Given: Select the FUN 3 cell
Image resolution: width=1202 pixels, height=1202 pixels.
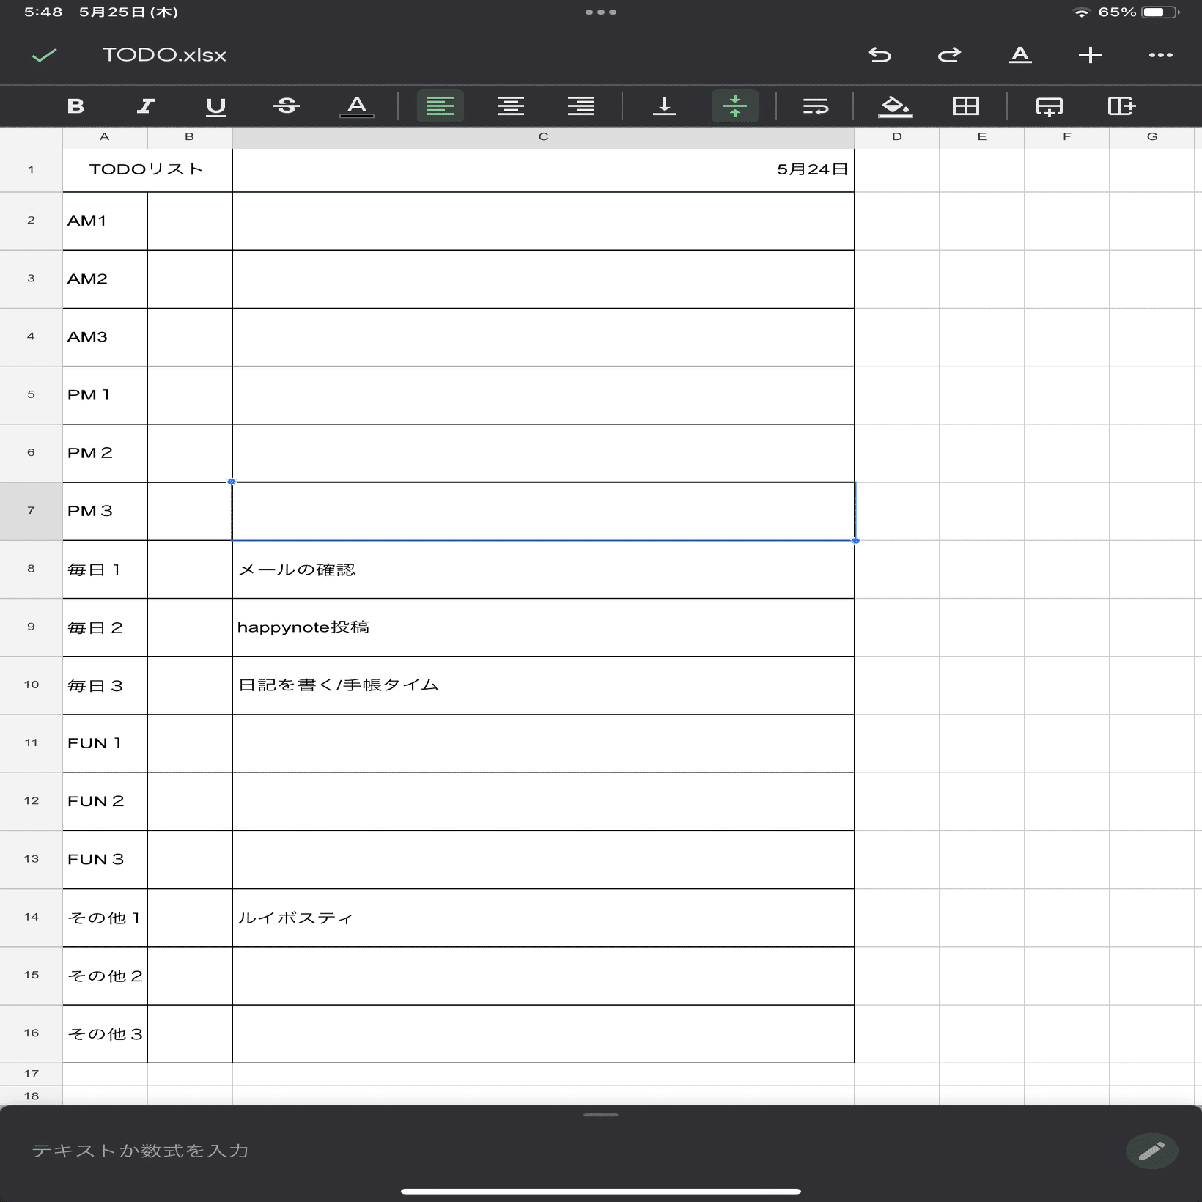Looking at the screenshot, I should tap(105, 859).
